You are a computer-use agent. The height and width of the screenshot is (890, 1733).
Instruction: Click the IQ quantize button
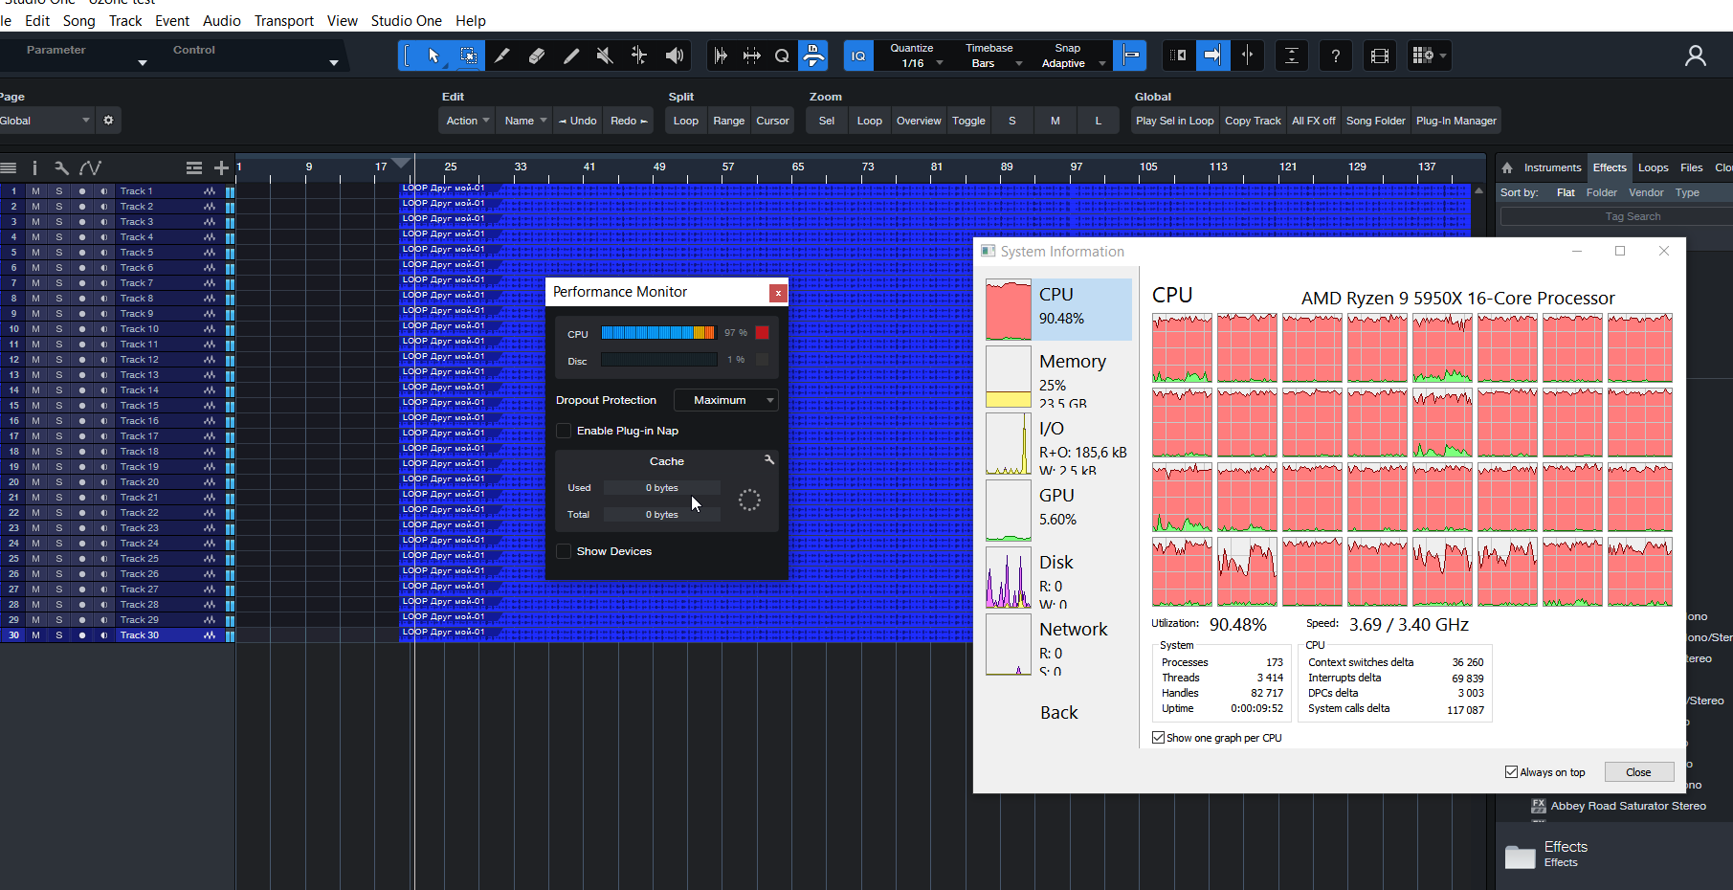point(858,56)
